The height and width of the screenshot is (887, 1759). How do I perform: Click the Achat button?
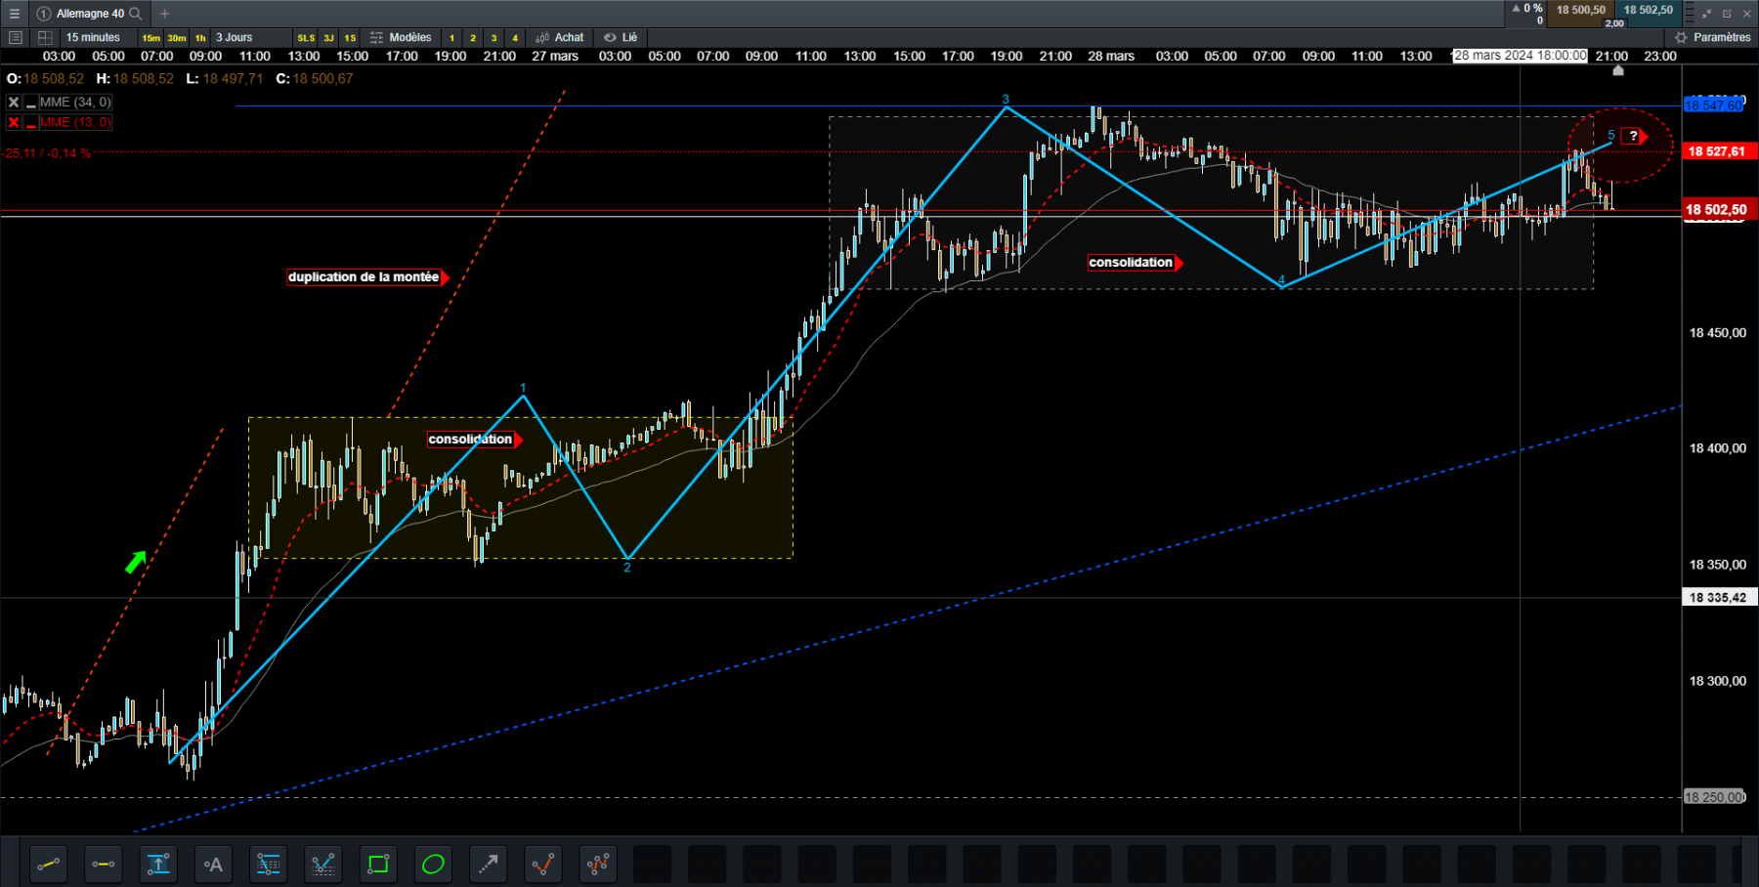(x=560, y=37)
